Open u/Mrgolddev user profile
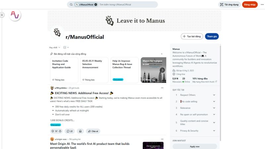Image resolution: width=265 pixels, height=149 pixels. [61, 88]
